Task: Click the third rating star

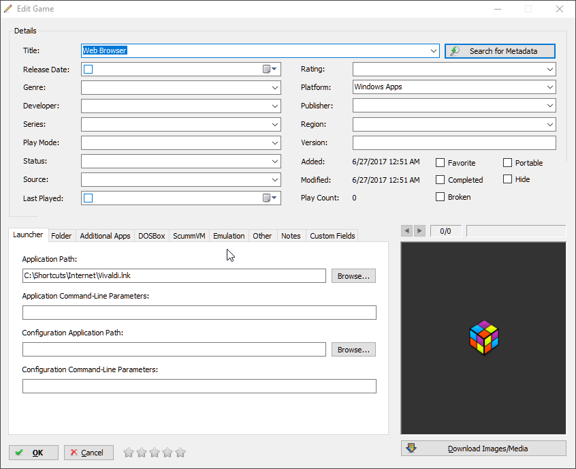Action: coord(155,453)
